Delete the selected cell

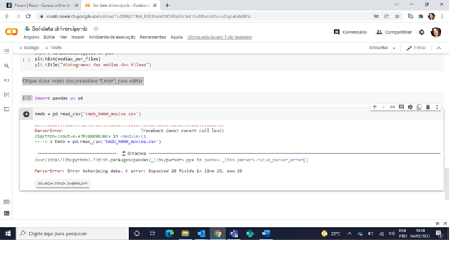(x=428, y=107)
